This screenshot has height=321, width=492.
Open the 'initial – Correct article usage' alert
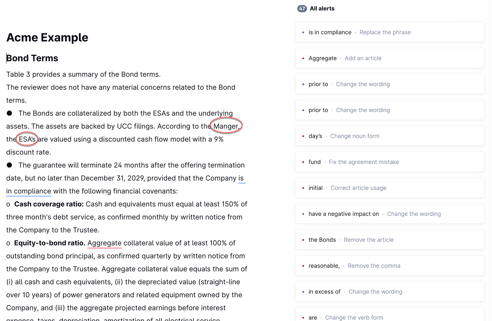click(x=390, y=188)
